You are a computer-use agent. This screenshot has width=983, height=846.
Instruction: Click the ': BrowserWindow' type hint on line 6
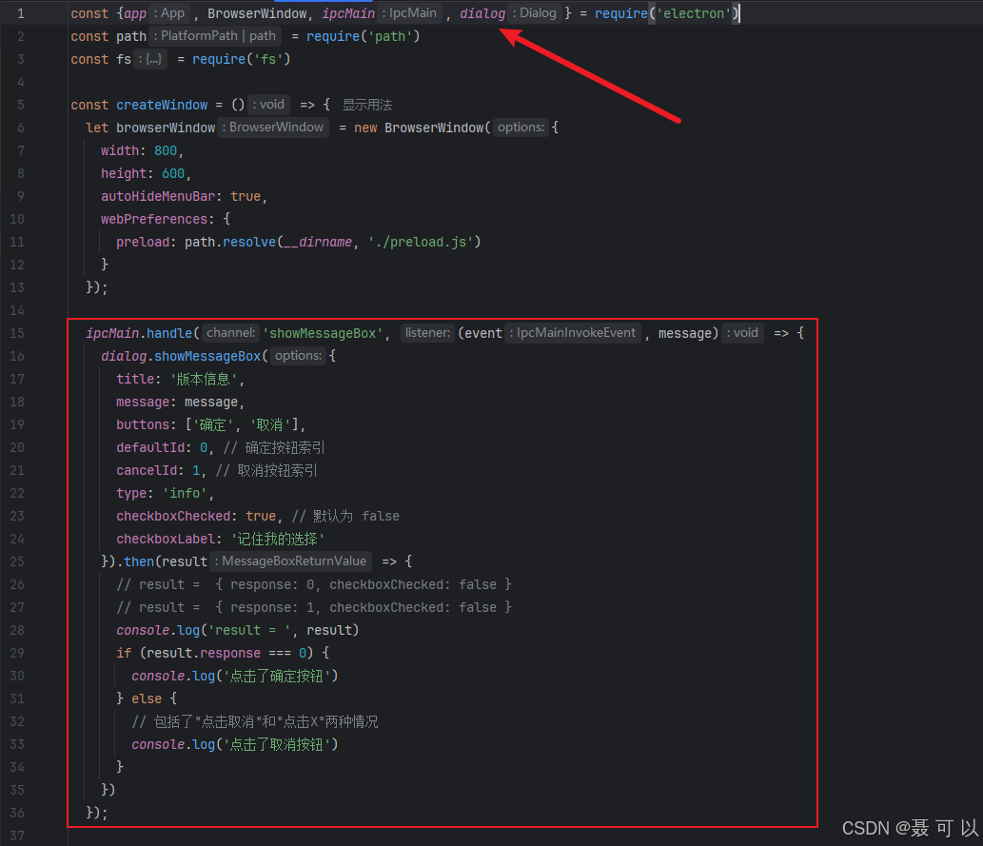273,128
